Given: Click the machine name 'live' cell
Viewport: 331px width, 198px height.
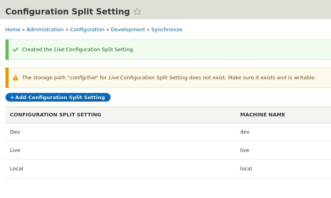Looking at the screenshot, I should [x=245, y=150].
